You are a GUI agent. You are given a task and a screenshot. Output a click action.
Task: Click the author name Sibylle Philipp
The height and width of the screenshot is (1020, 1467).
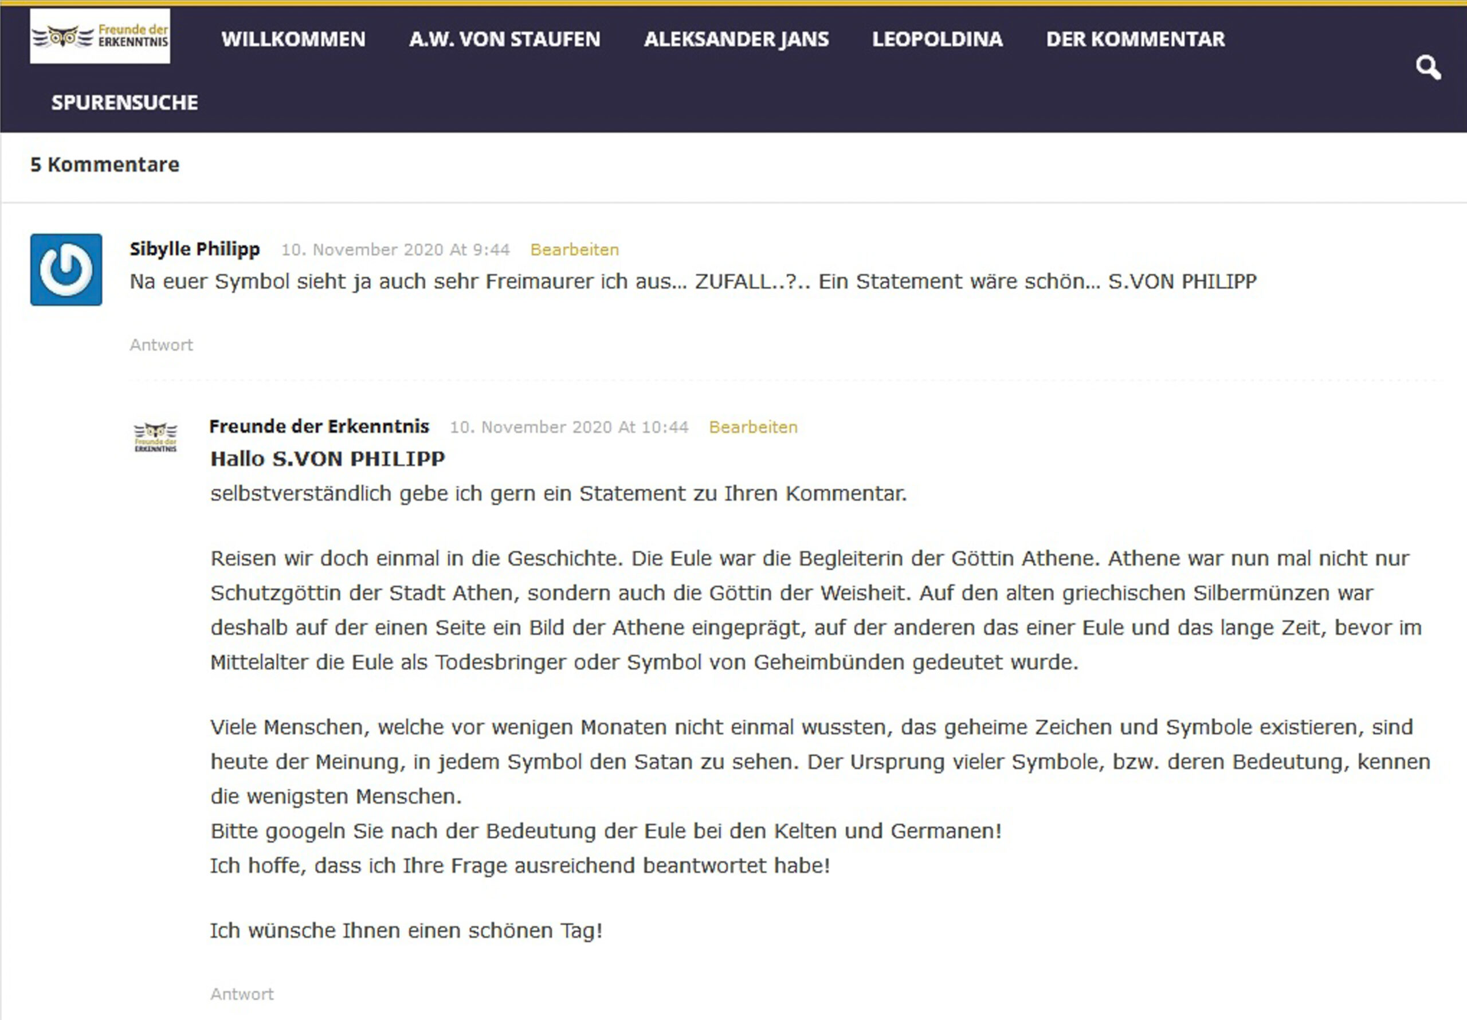pyautogui.click(x=195, y=249)
